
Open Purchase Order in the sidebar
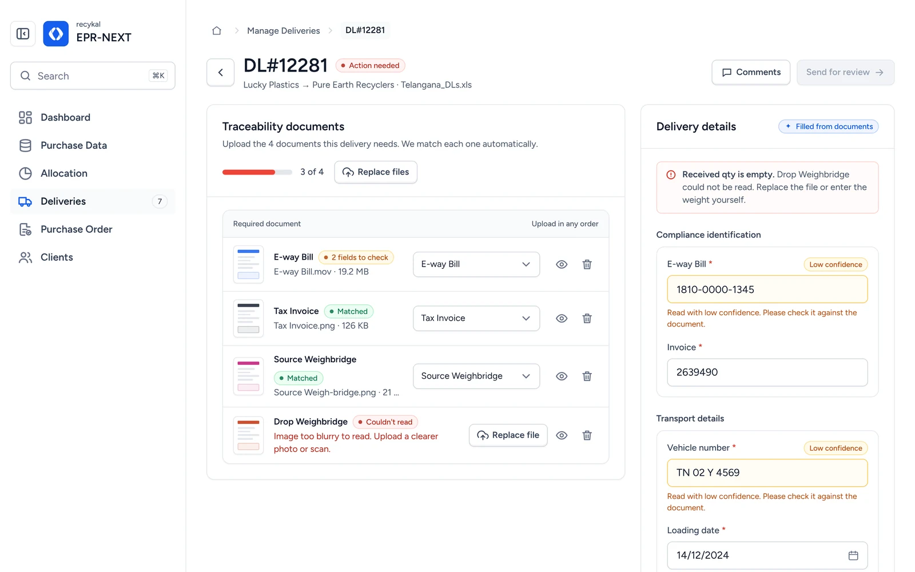[x=93, y=229]
